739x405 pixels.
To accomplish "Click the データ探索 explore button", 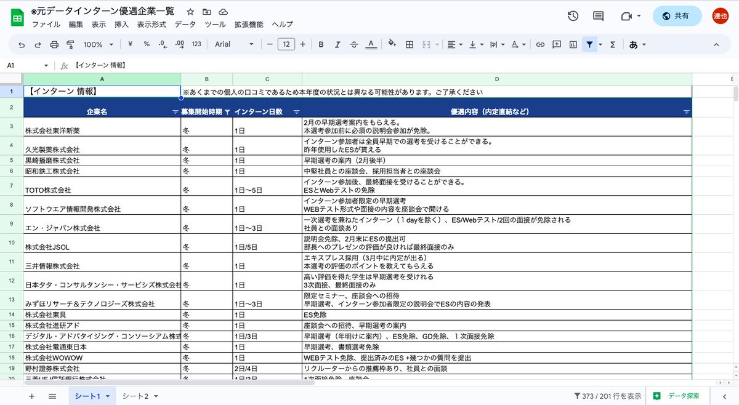I will (x=676, y=396).
